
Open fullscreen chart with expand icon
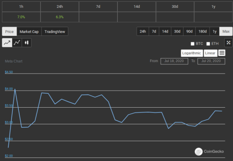(x=228, y=43)
